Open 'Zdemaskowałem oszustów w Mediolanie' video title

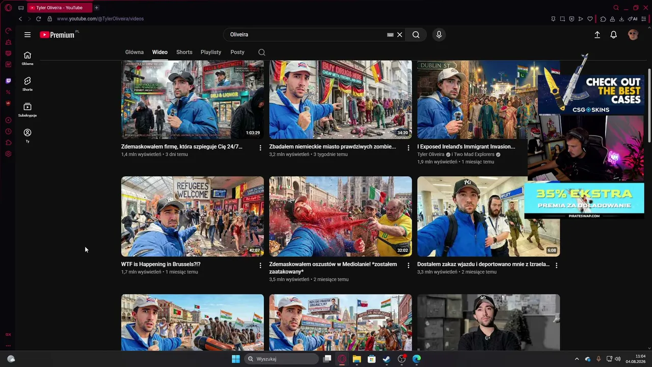click(x=333, y=268)
